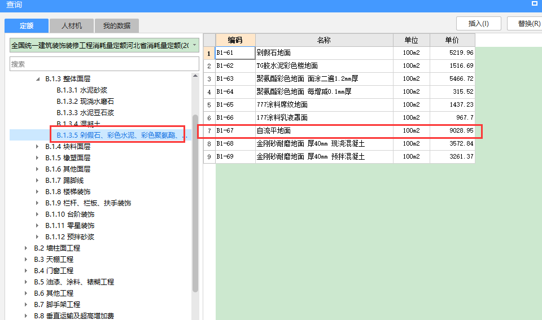Click the 搜索 search field
Screen dimensions: 542x320
104,64
